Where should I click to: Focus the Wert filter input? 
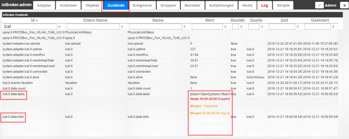pos(207,26)
